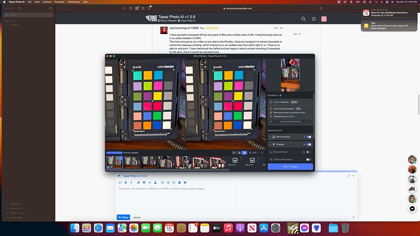Open the Preferences menu

74,2
